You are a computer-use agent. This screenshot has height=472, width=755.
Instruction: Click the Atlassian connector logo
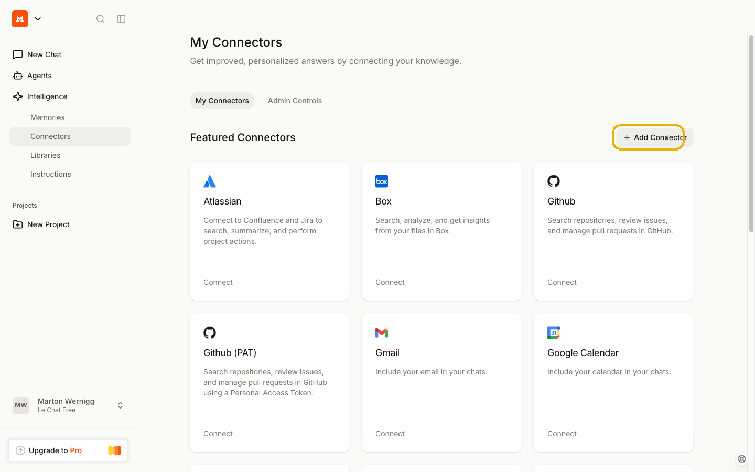(x=210, y=181)
